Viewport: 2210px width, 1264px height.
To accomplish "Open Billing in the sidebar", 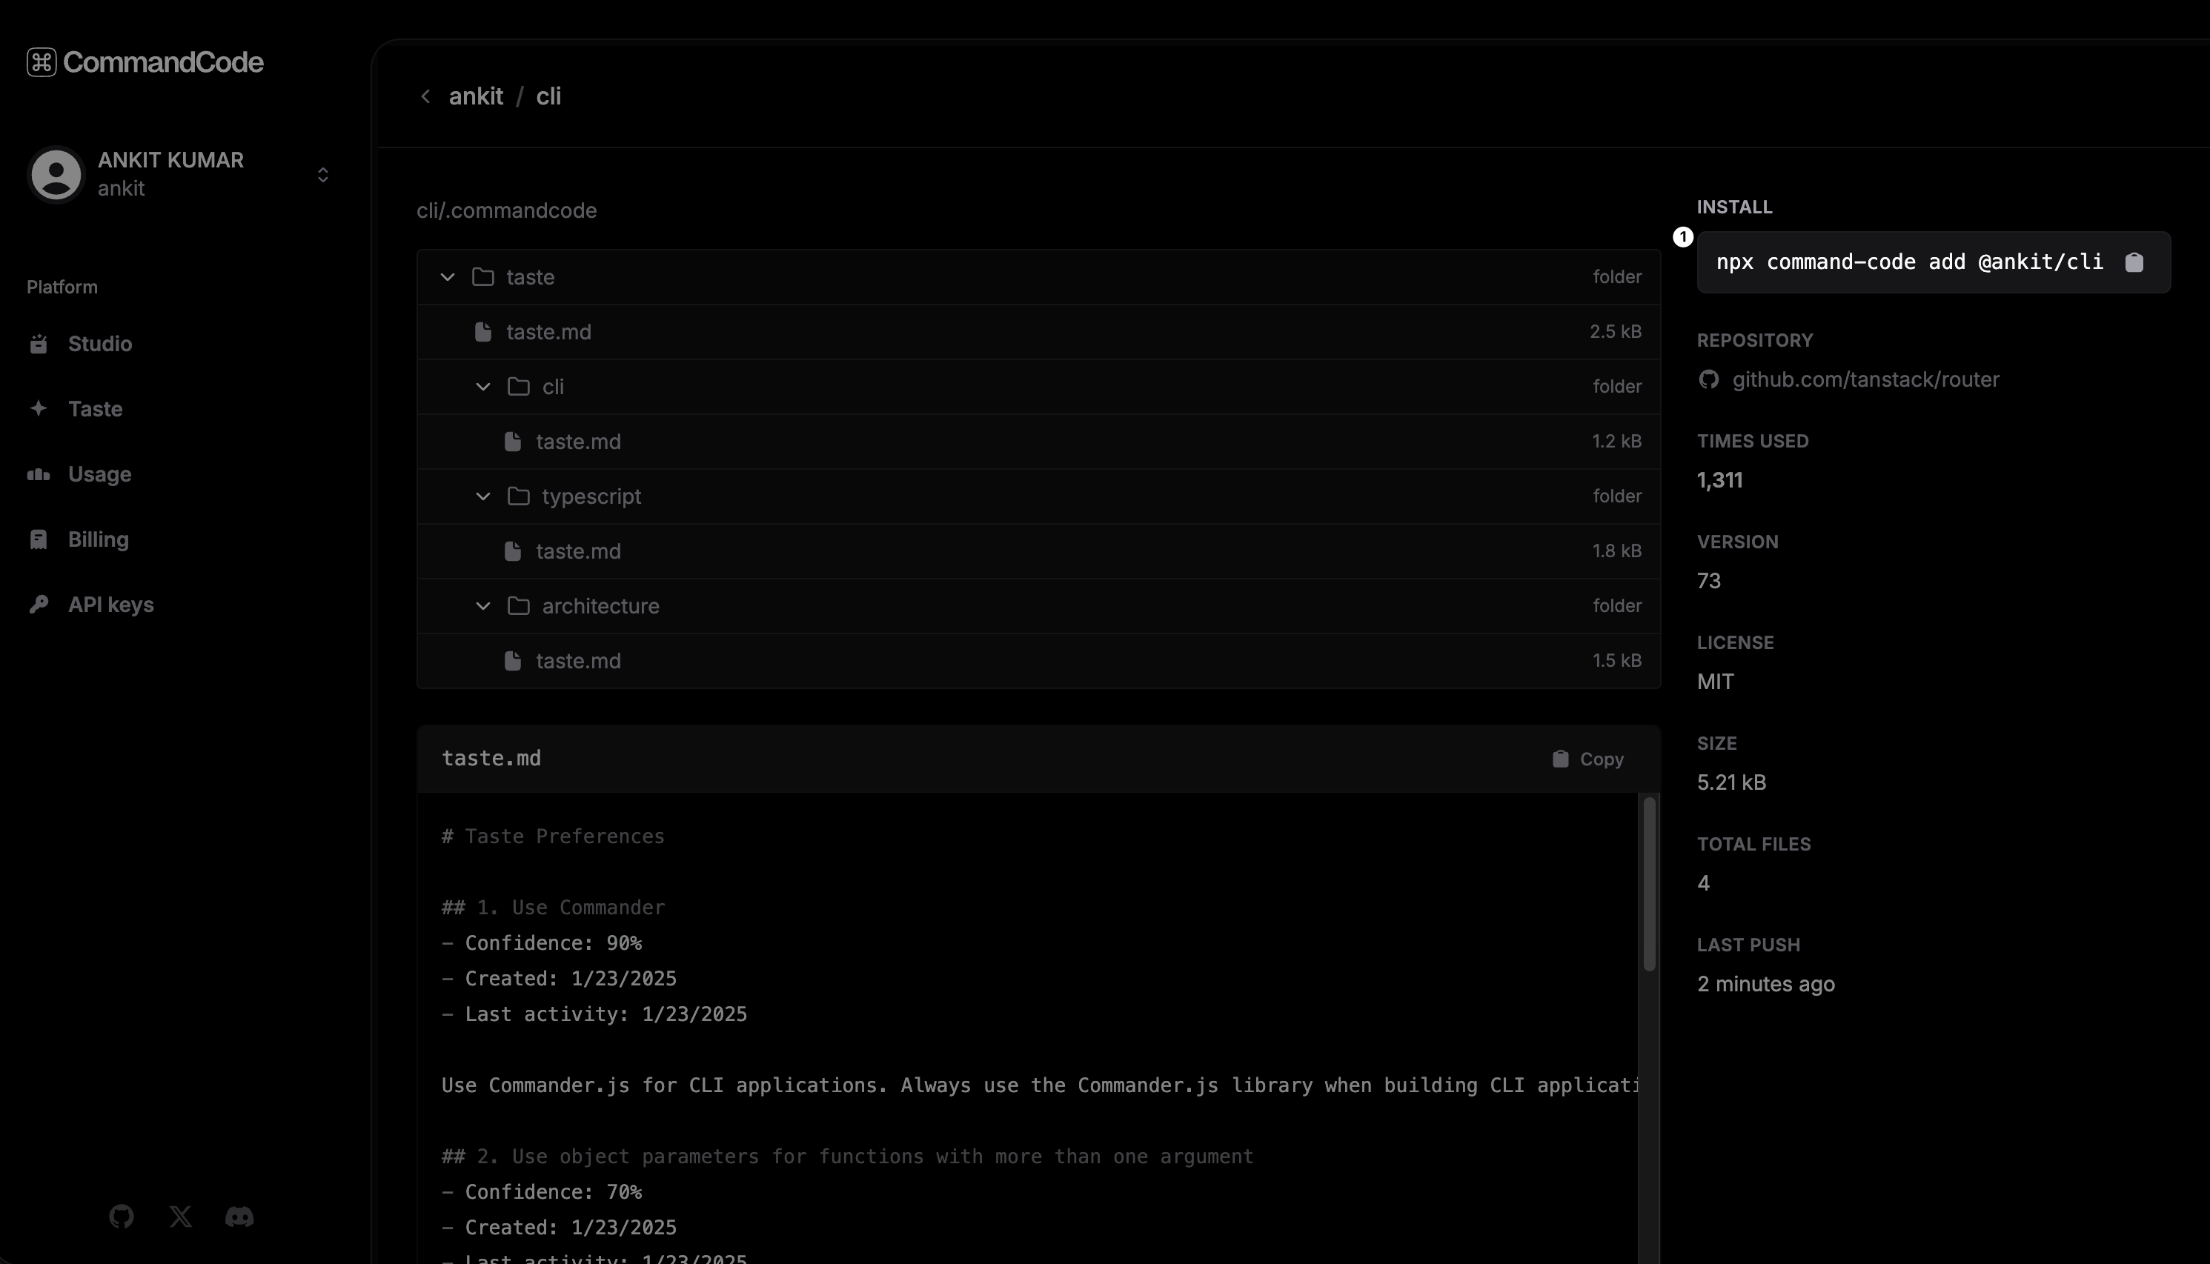I will [x=98, y=539].
